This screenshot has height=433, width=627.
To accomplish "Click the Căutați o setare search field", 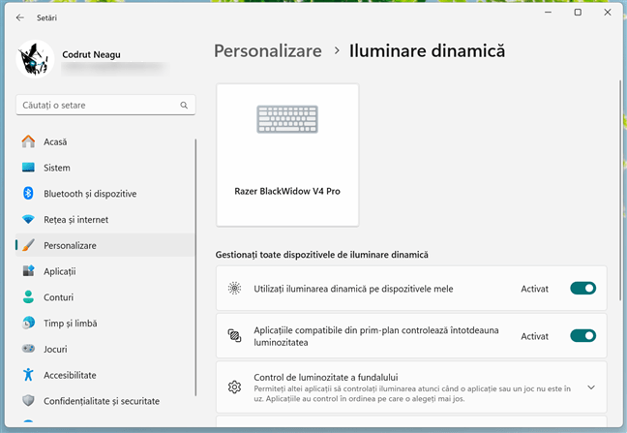I will coord(97,105).
